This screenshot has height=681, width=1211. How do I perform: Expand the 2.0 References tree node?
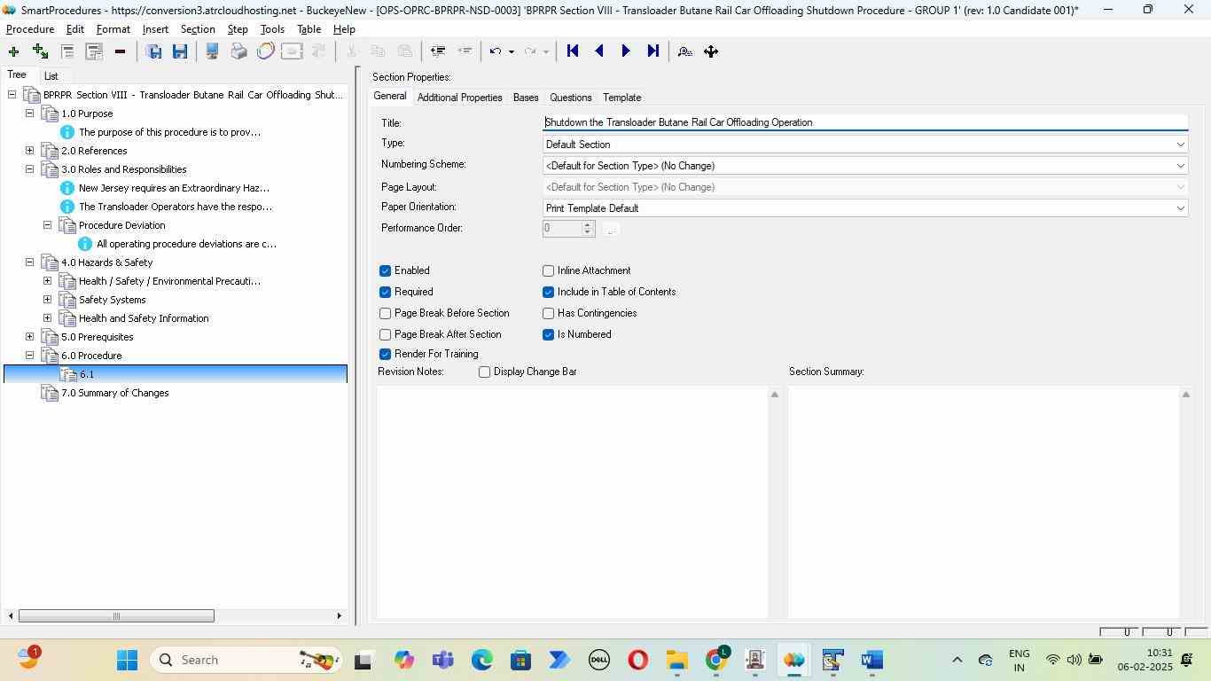[29, 151]
